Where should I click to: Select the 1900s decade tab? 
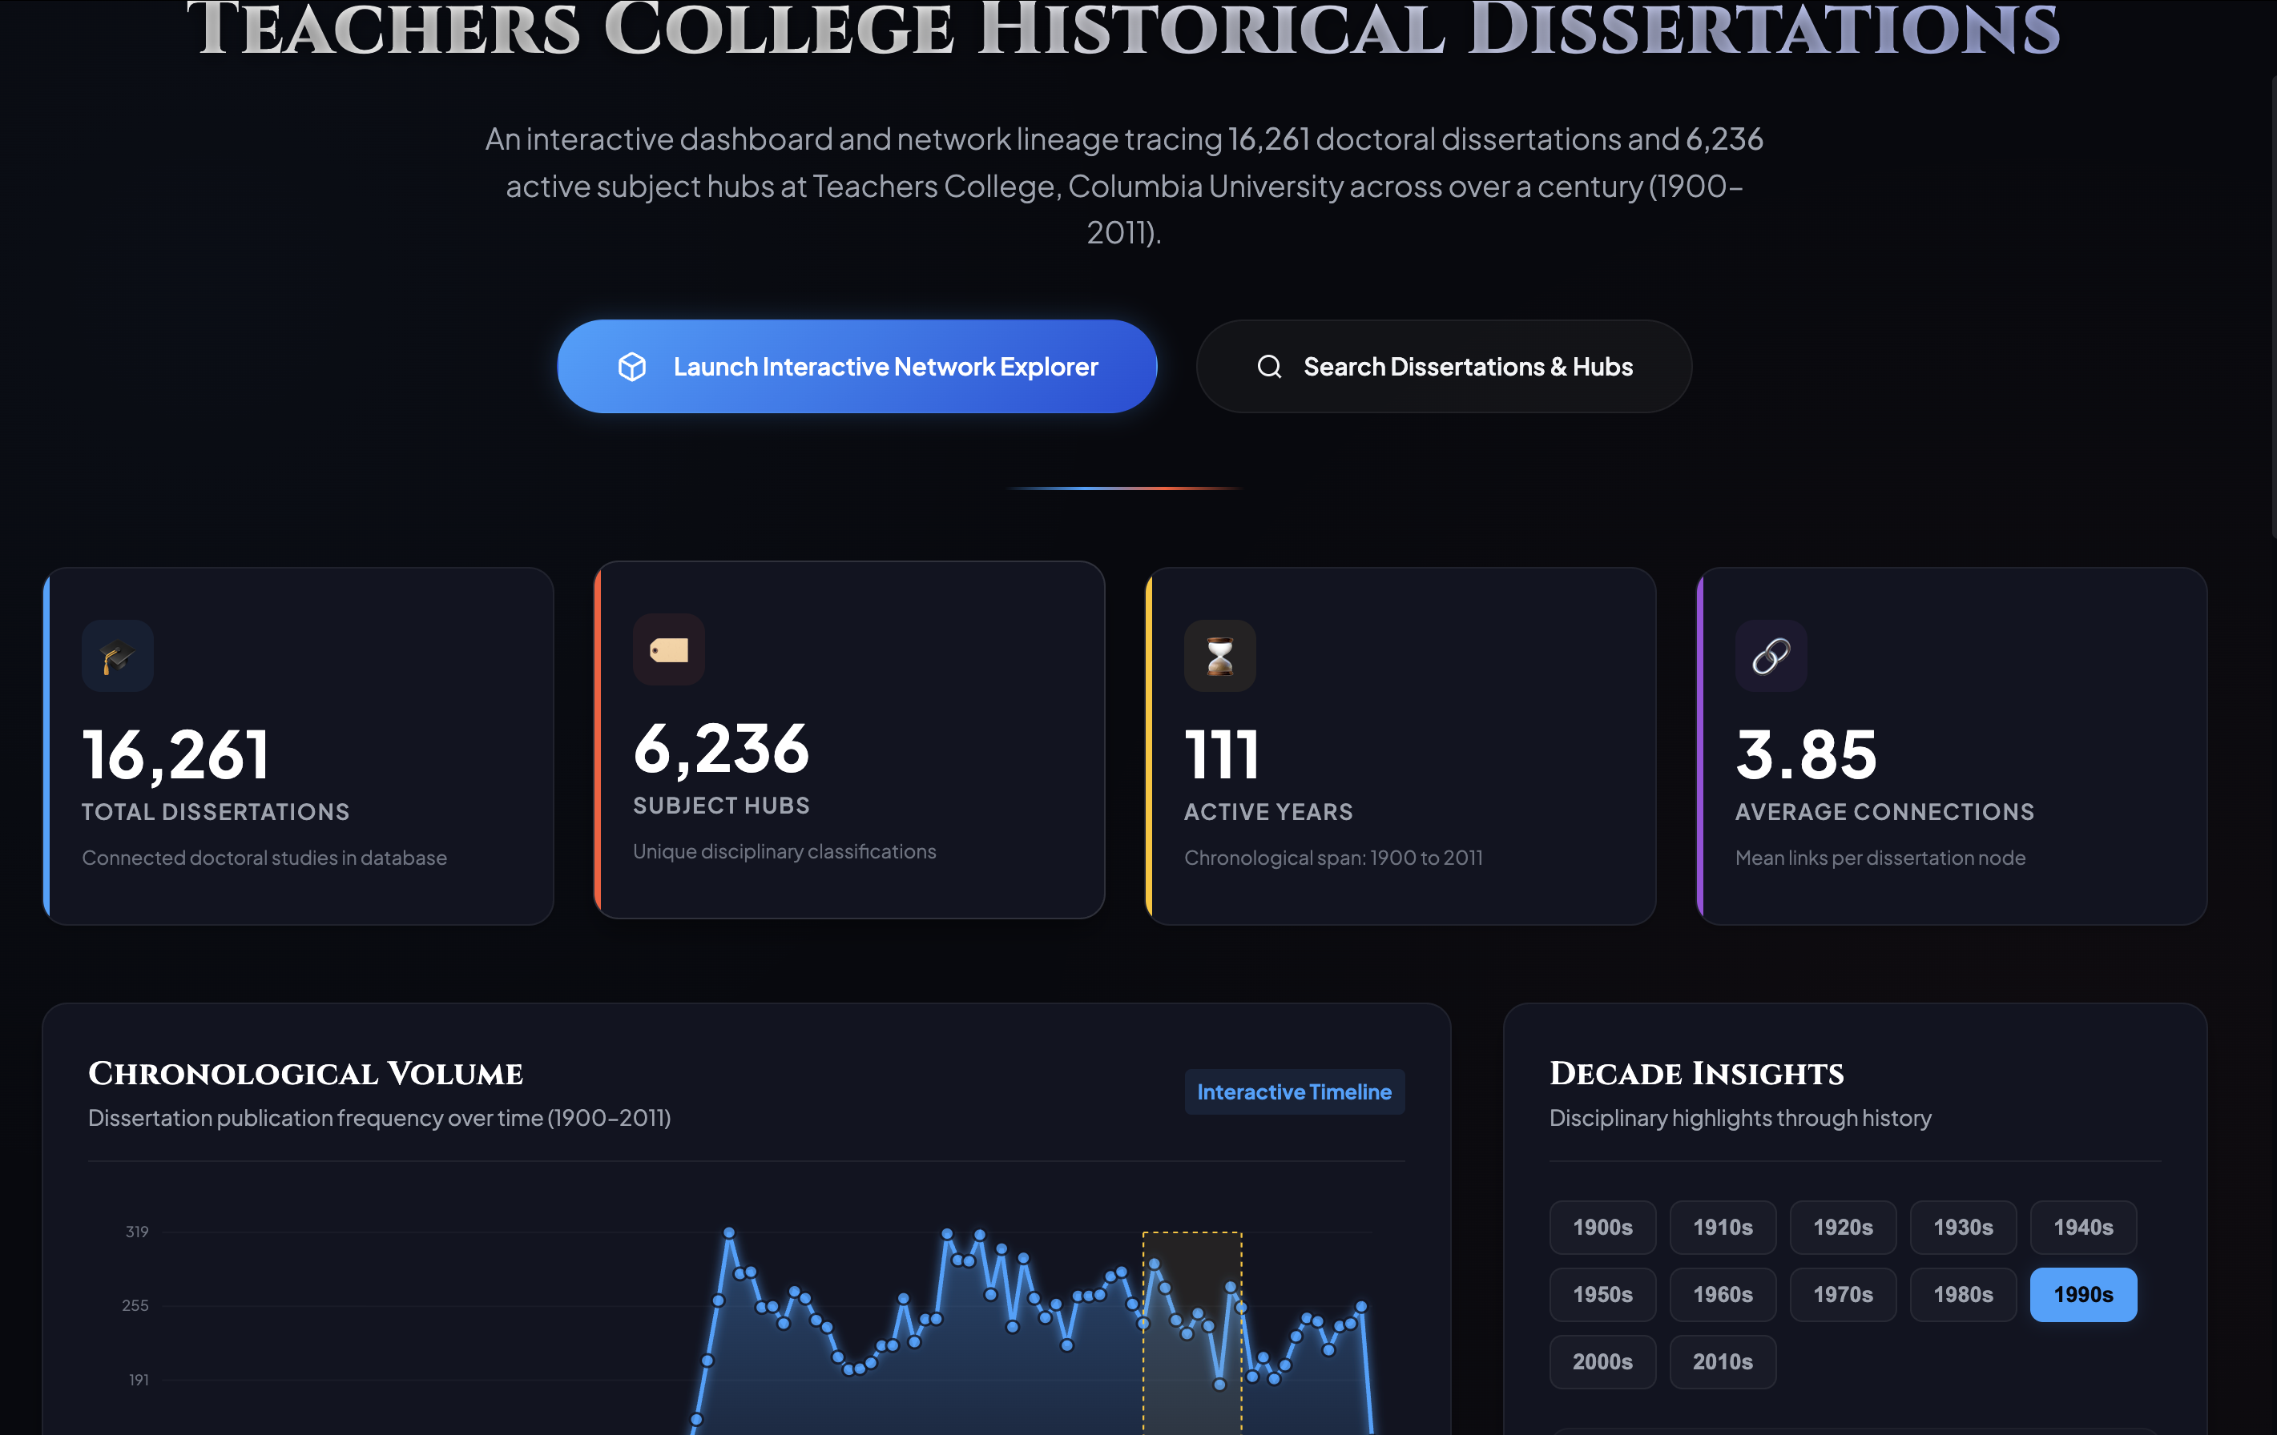tap(1602, 1227)
